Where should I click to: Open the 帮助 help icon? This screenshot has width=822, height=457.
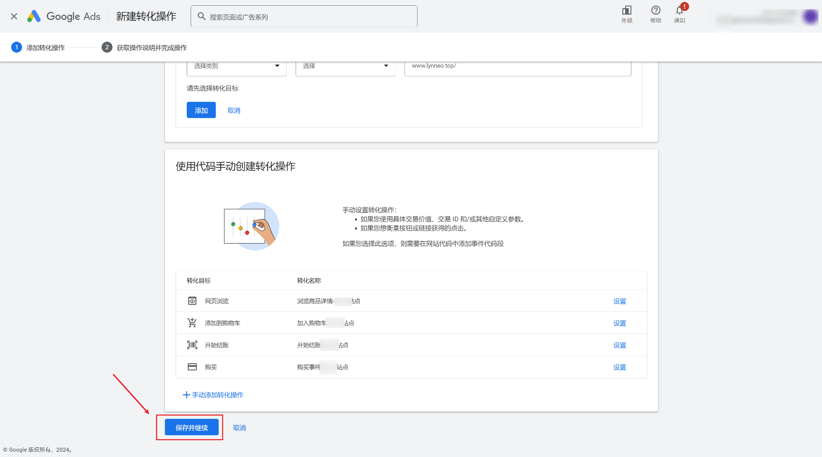656,14
